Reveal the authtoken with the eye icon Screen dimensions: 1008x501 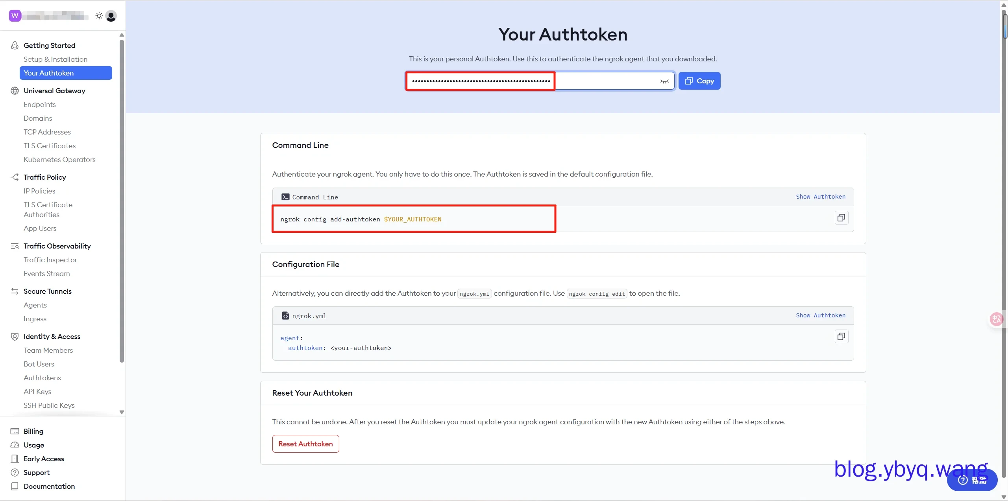664,81
